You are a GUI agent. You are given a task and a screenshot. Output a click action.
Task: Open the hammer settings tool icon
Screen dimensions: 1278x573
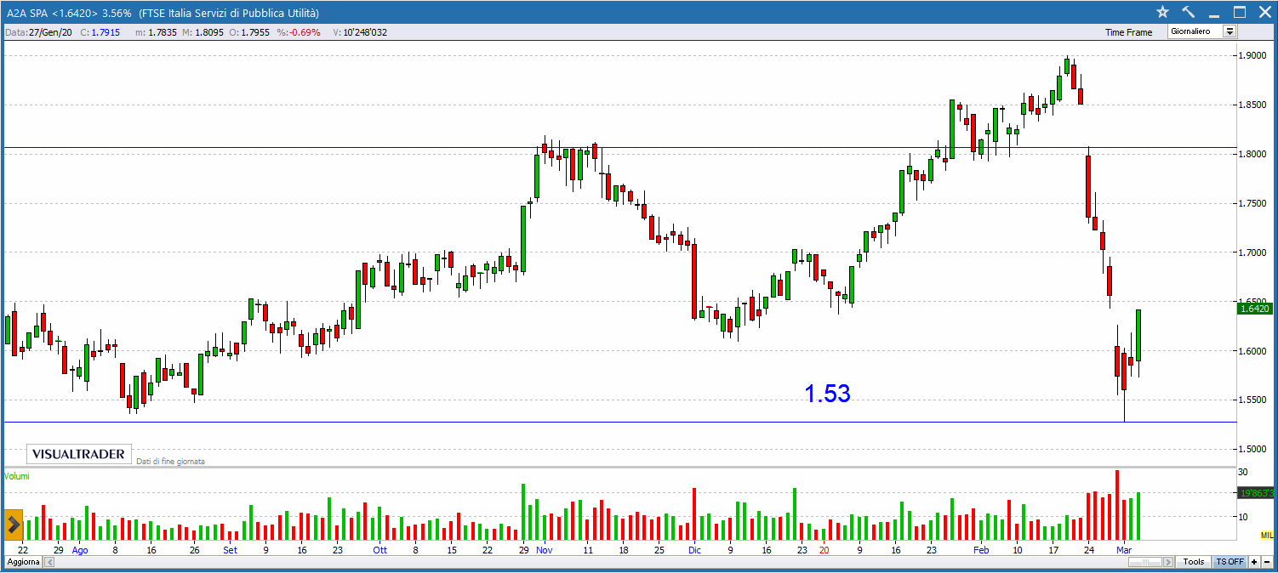pos(1188,12)
